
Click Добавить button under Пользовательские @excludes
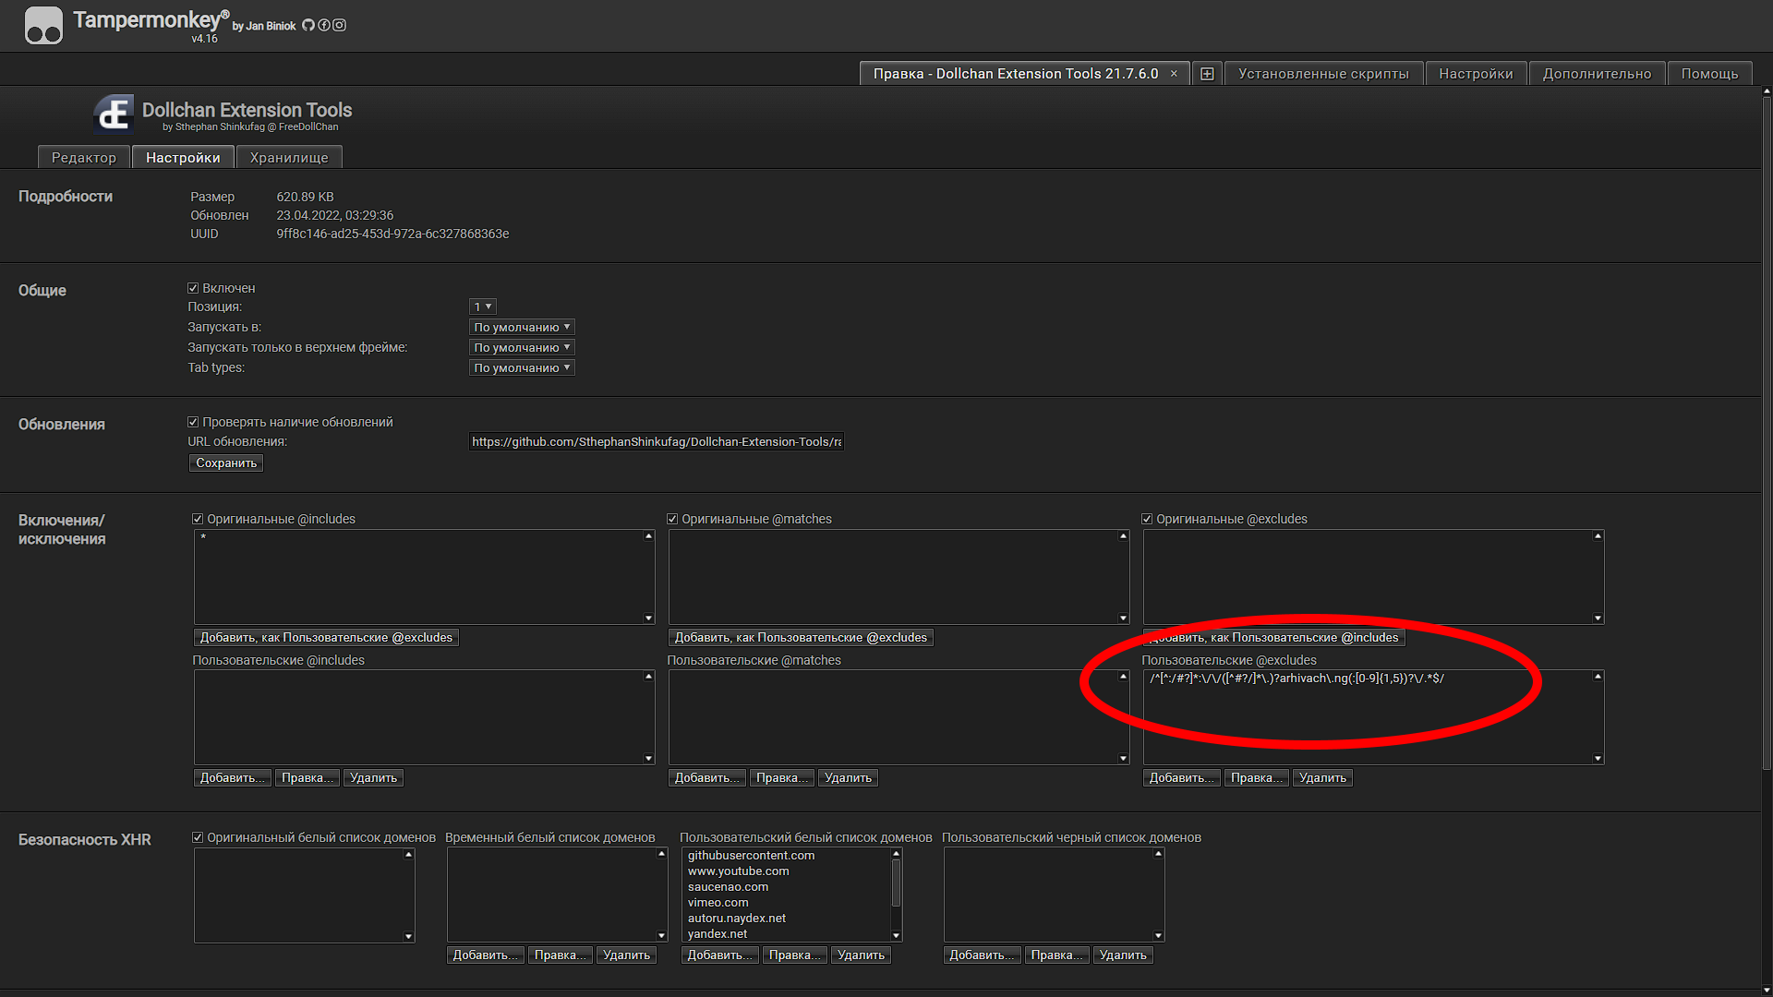coord(1182,777)
